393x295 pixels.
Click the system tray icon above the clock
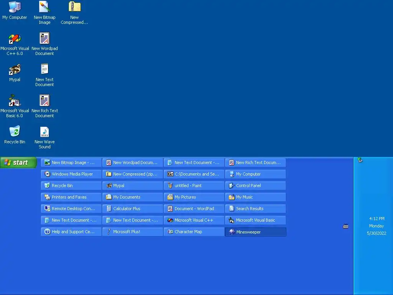(x=360, y=160)
